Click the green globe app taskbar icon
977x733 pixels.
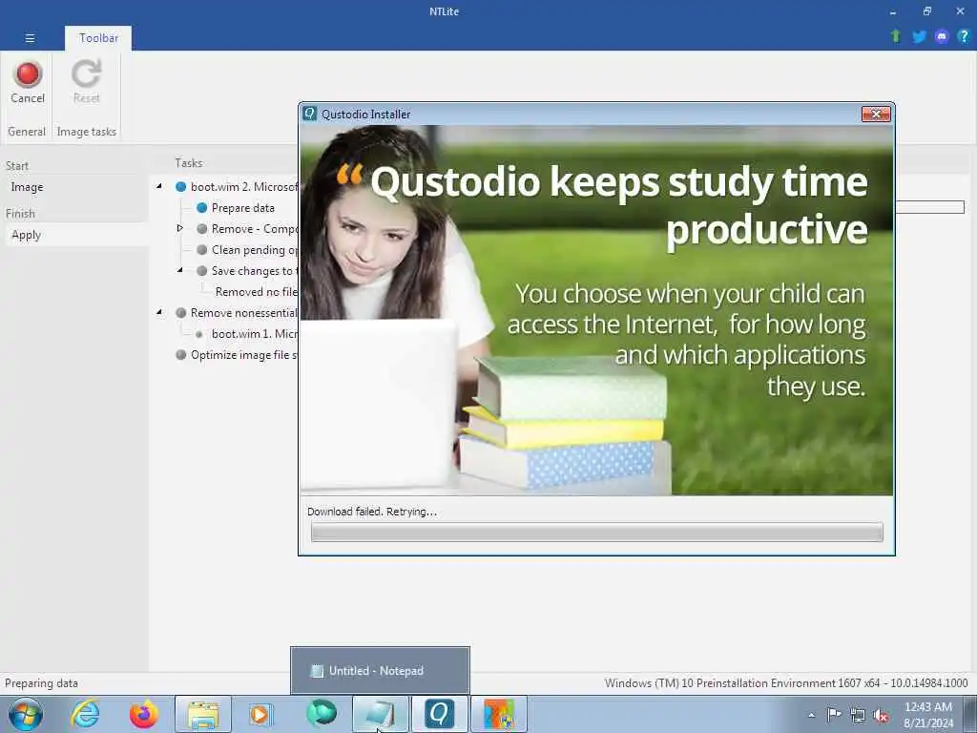pyautogui.click(x=322, y=714)
